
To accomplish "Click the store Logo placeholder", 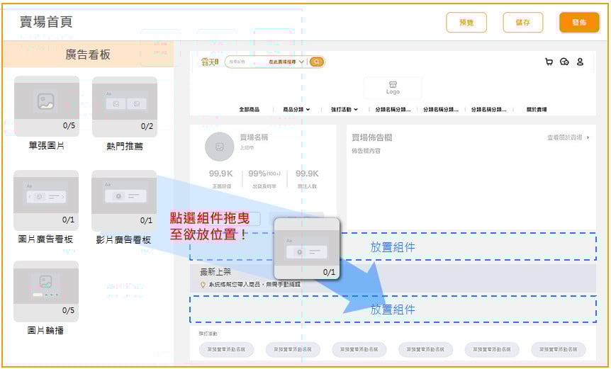I will (393, 88).
